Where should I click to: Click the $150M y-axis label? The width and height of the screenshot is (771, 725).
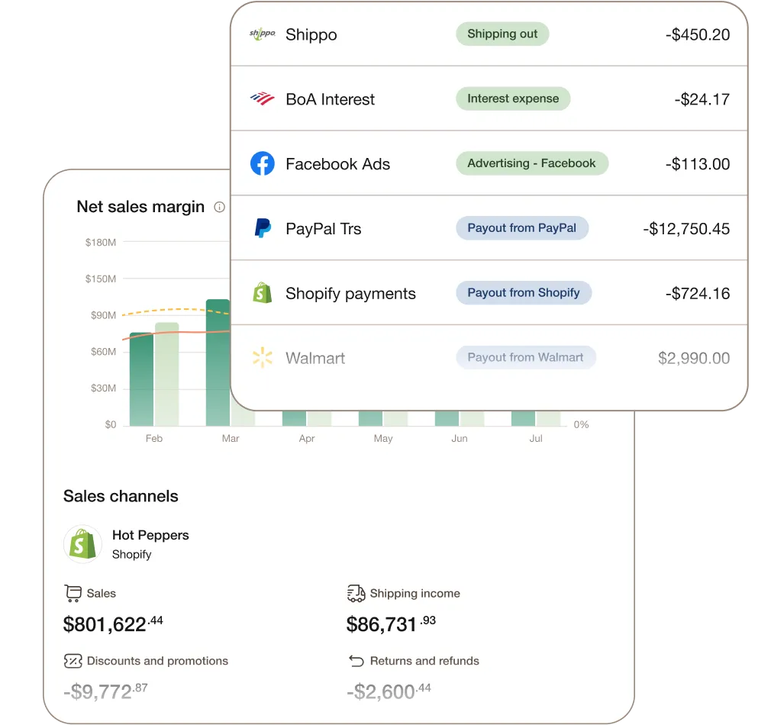pos(100,279)
